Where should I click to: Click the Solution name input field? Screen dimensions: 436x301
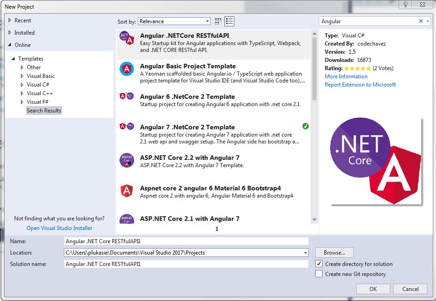click(186, 264)
